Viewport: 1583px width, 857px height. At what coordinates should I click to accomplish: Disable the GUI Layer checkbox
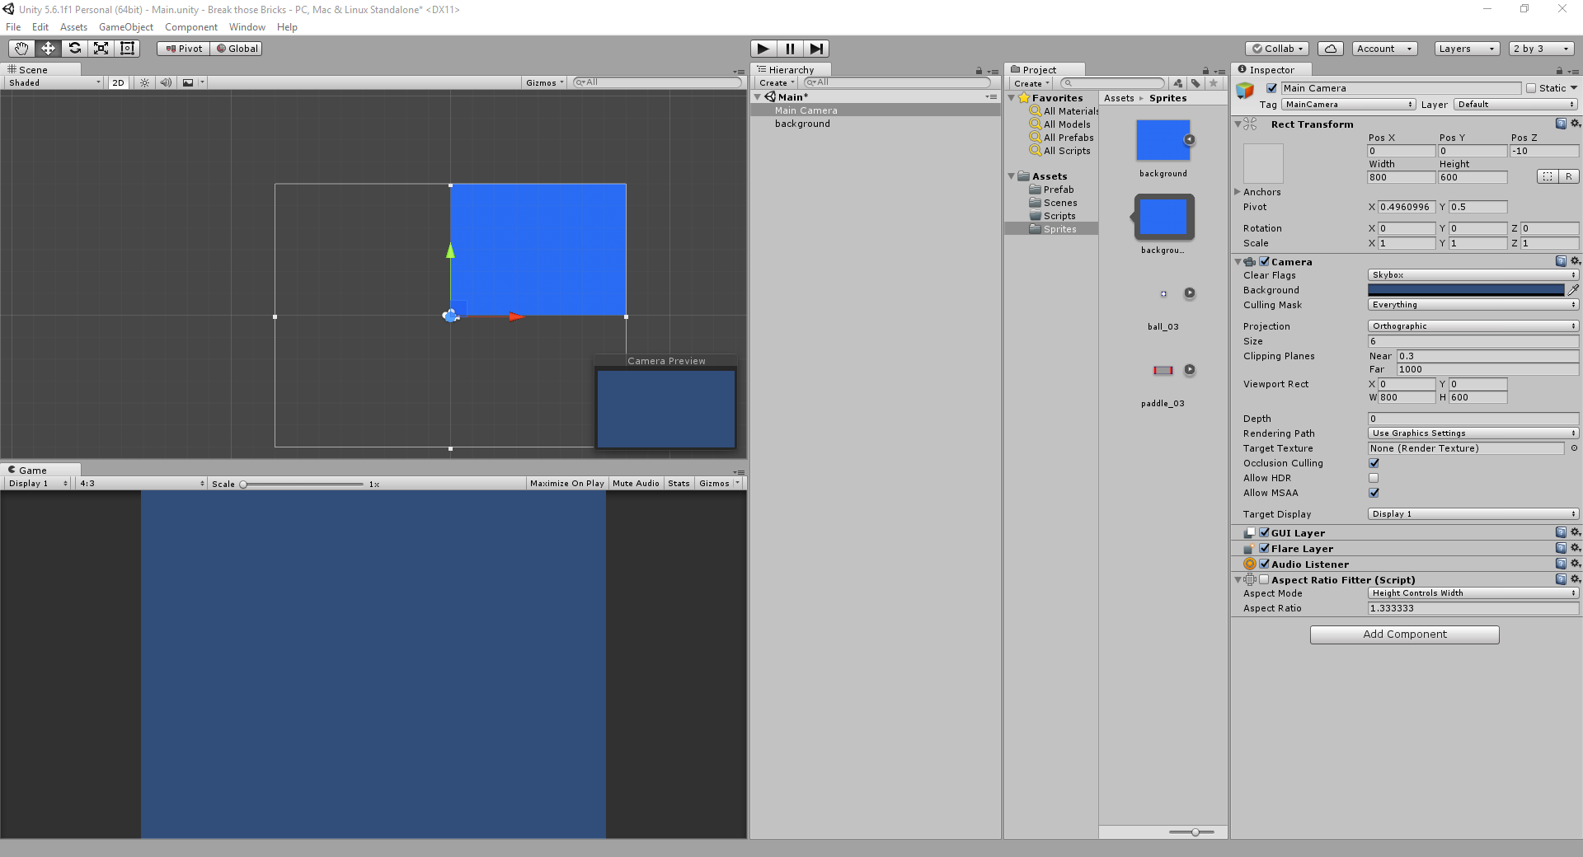click(x=1264, y=532)
